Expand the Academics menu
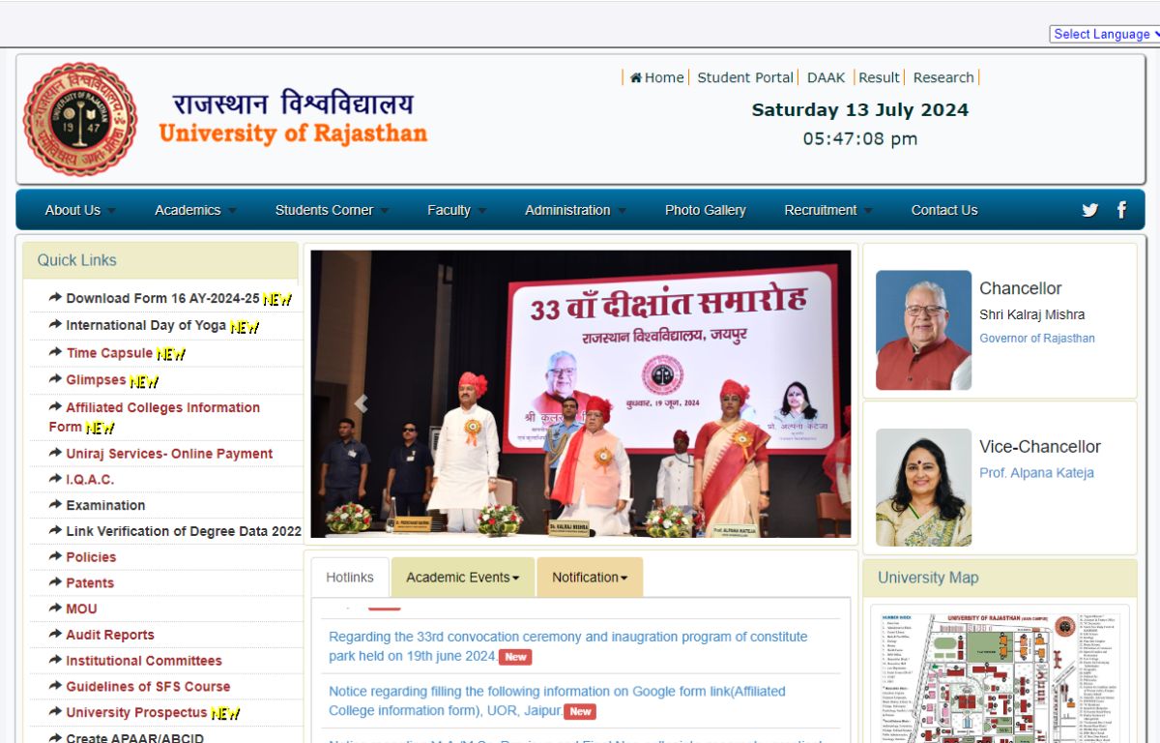 click(x=195, y=210)
